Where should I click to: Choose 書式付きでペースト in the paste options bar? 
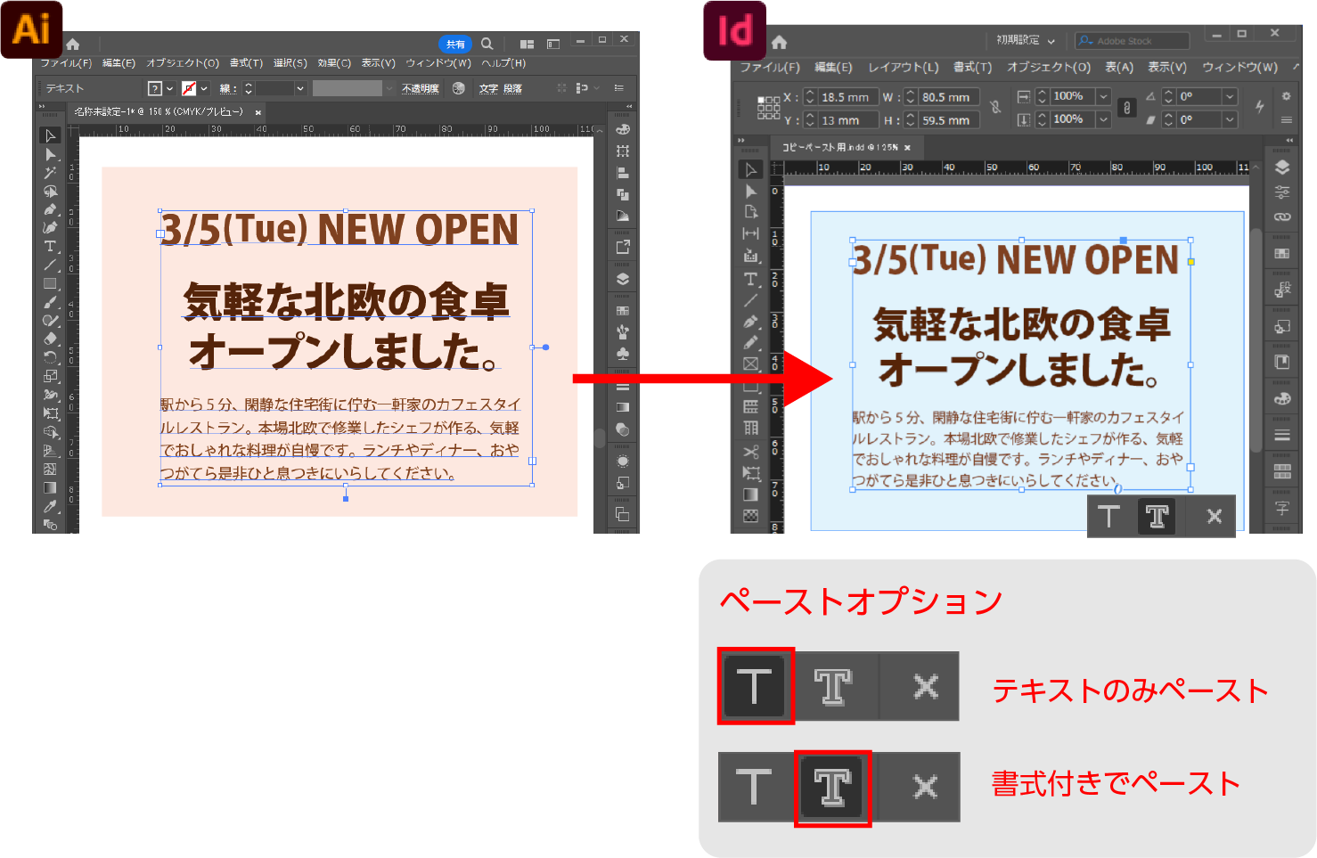833,787
